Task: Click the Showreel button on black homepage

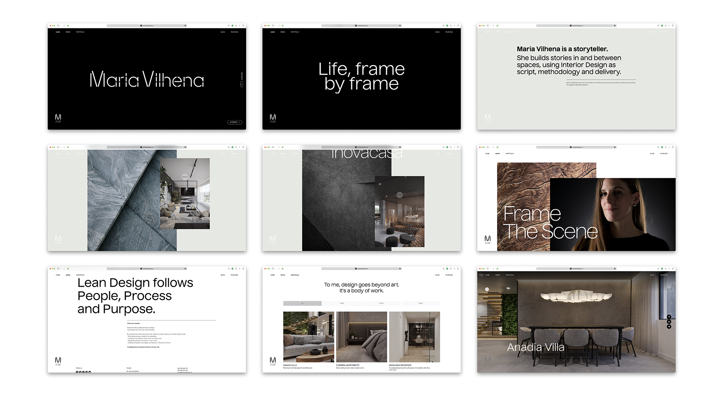Action: tap(234, 122)
